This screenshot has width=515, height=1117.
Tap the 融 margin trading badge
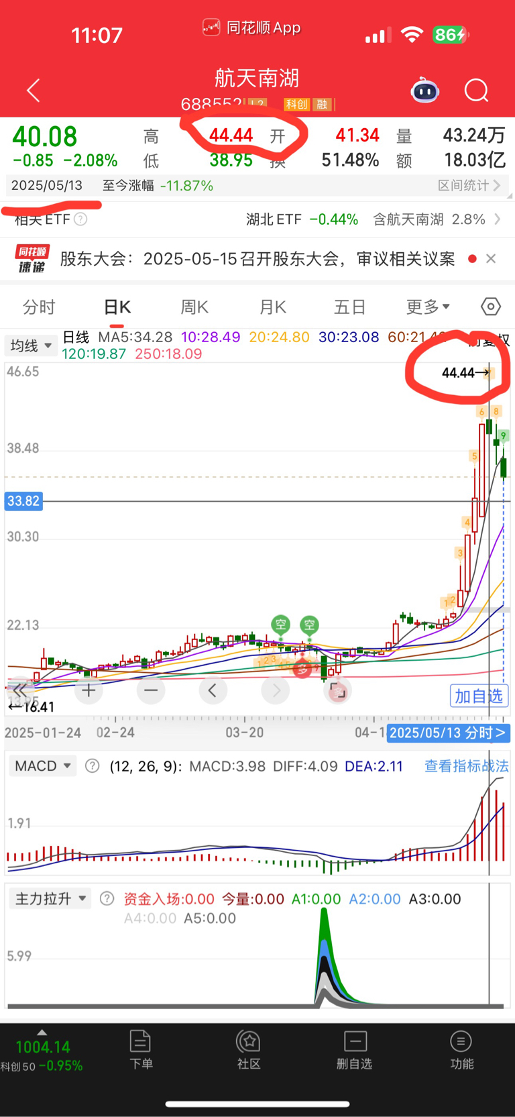(323, 104)
